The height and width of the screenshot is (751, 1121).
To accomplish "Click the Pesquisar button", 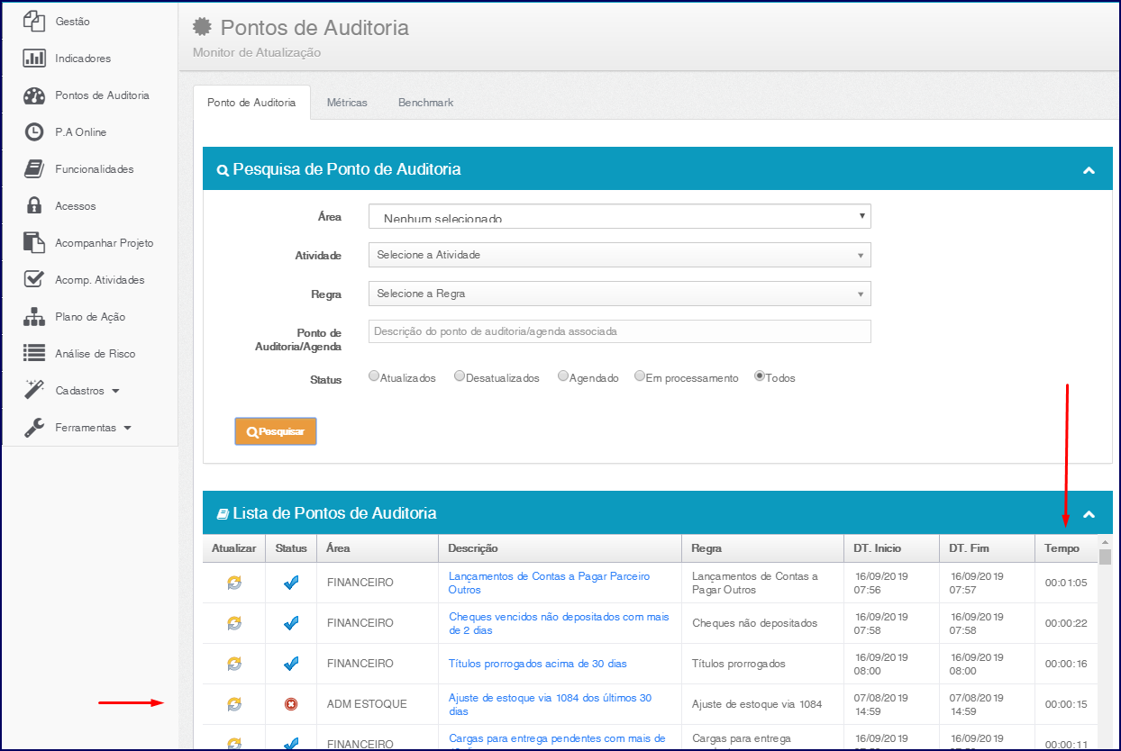I will pos(276,431).
